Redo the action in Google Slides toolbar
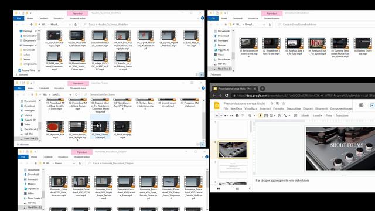This screenshot has height=211, width=375. pyautogui.click(x=231, y=115)
